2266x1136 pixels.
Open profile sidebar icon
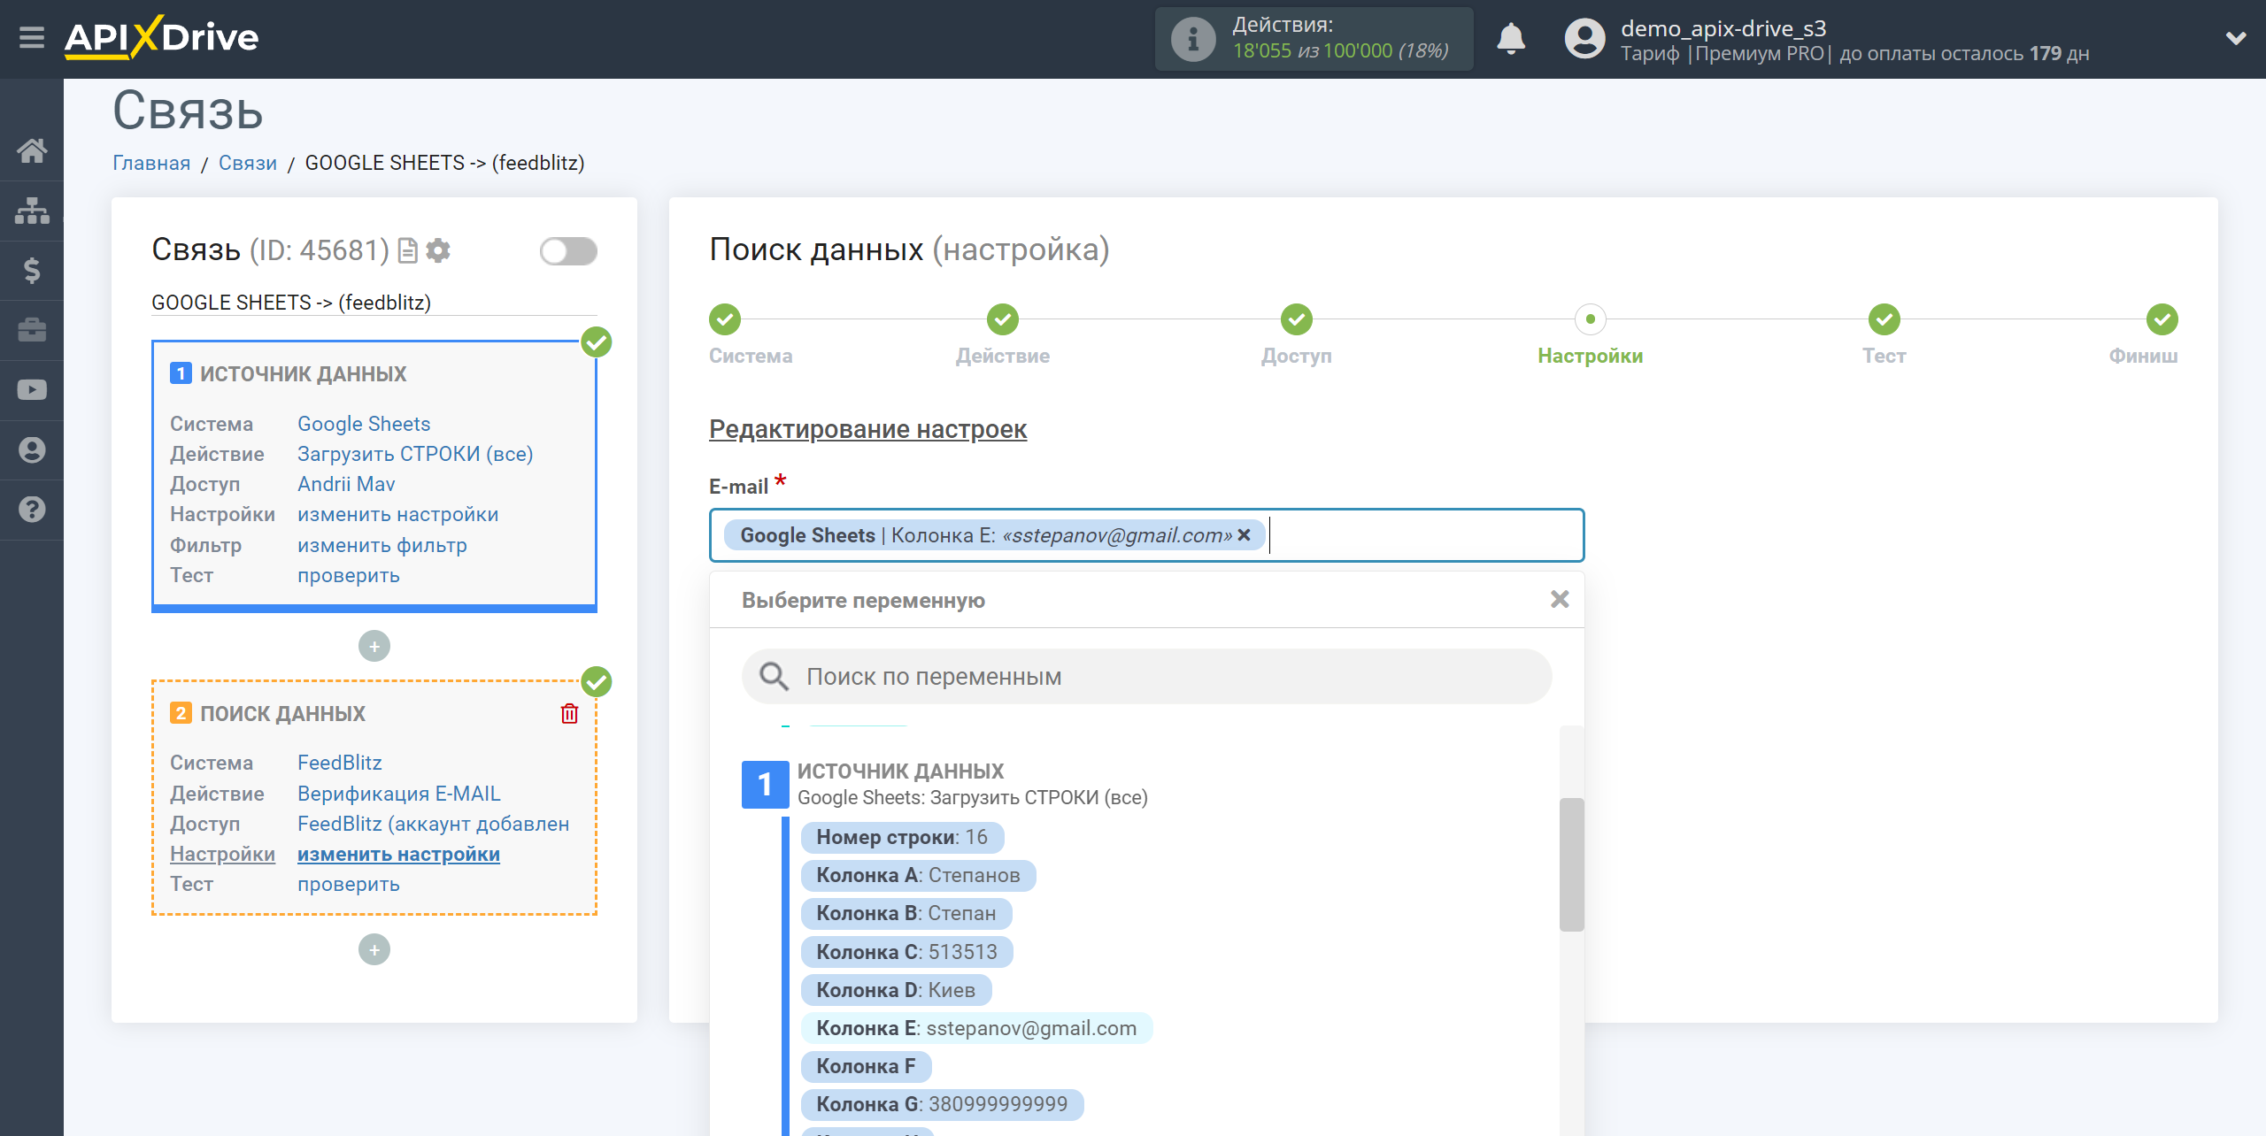coord(32,450)
